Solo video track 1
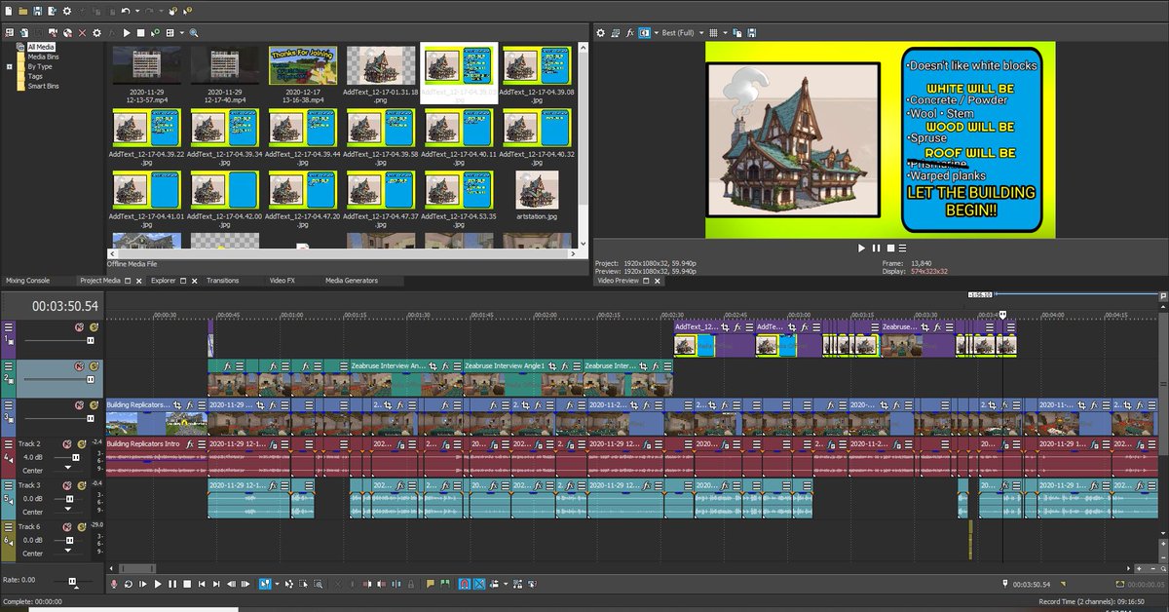Viewport: 1169px width, 612px height. point(94,327)
